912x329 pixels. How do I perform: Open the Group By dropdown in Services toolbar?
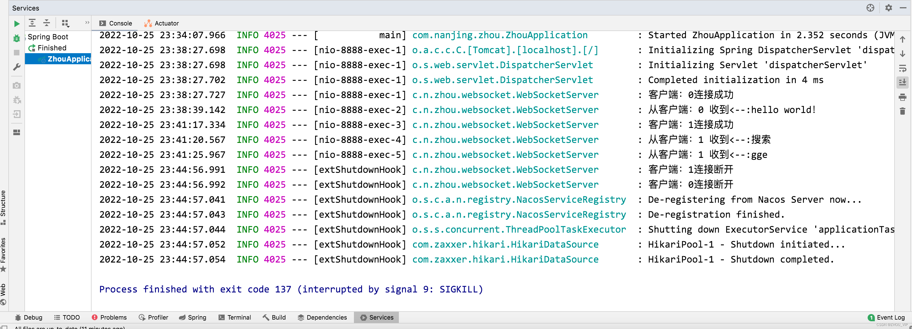[x=65, y=23]
